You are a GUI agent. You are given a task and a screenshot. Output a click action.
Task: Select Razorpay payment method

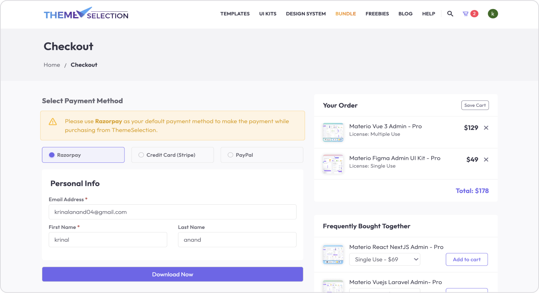click(x=83, y=155)
